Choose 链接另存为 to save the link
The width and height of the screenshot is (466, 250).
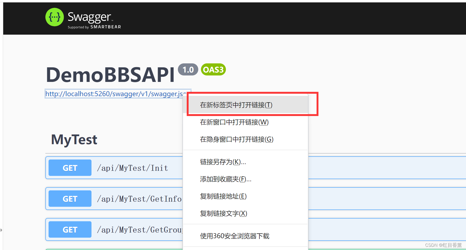223,162
